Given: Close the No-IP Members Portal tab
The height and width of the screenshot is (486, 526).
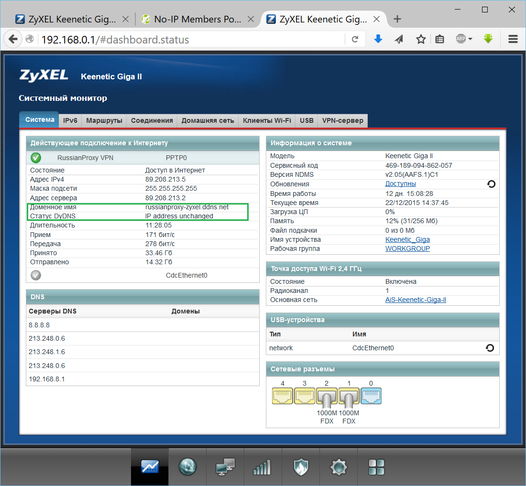Looking at the screenshot, I should pyautogui.click(x=251, y=19).
